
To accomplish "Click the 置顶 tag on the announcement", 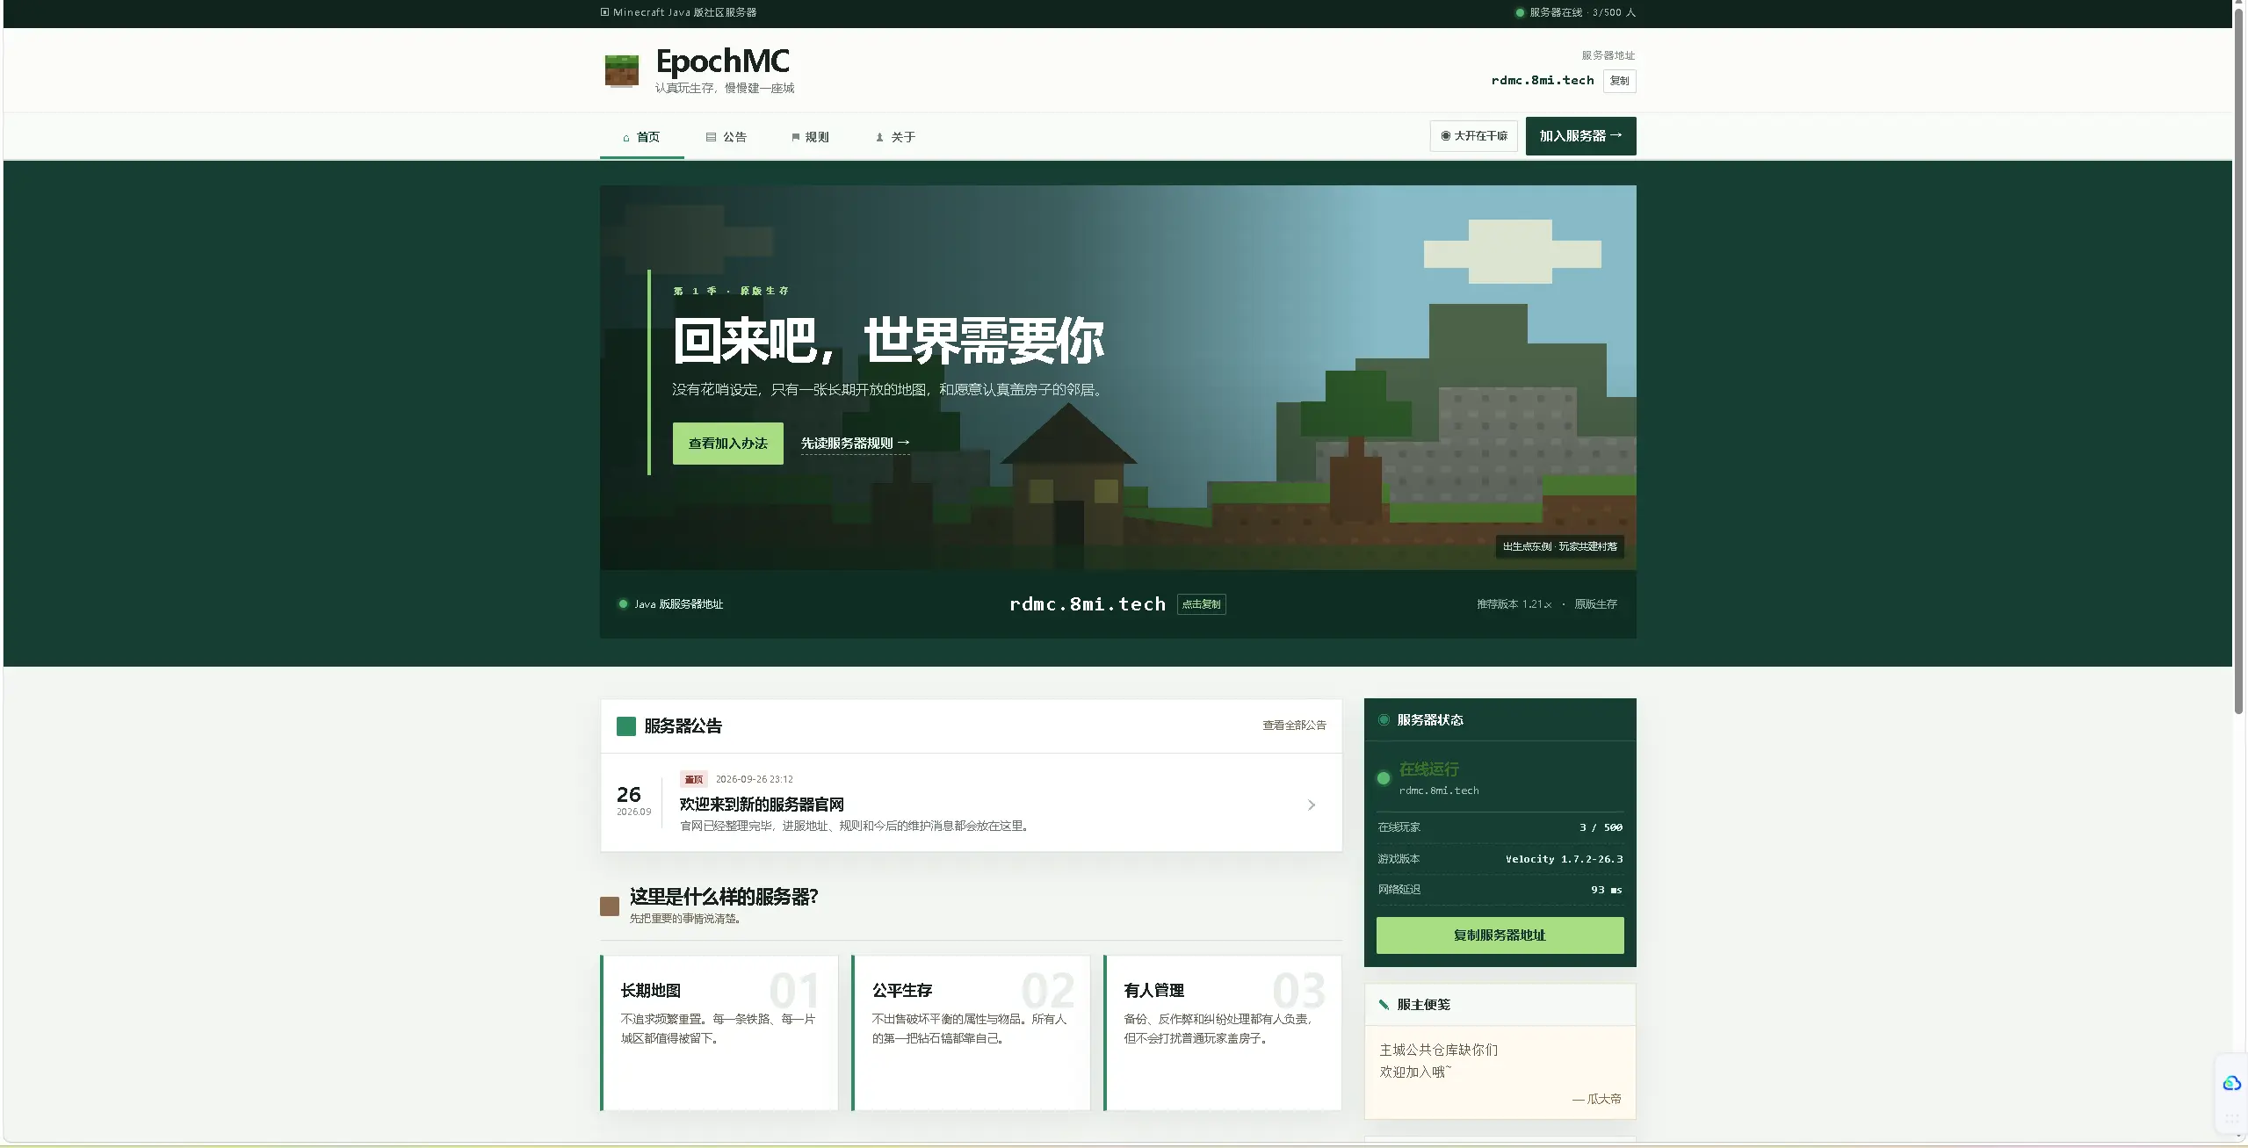I will click(693, 779).
